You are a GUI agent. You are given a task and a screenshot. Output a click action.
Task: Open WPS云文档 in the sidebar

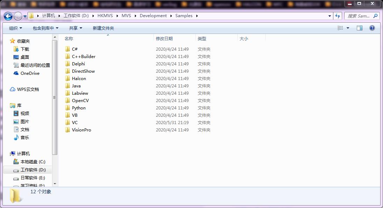coord(24,89)
